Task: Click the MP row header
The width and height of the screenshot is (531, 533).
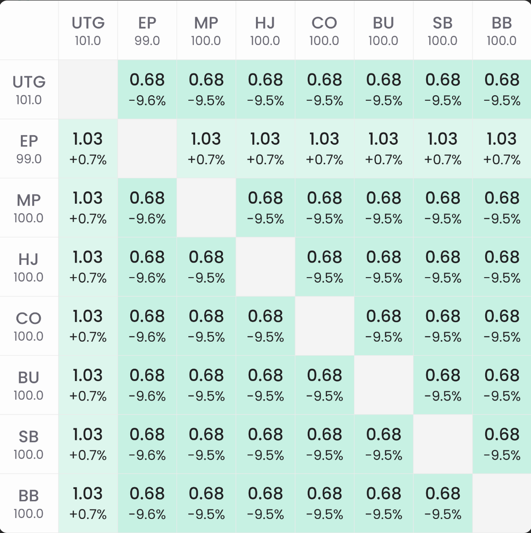Action: pos(29,208)
